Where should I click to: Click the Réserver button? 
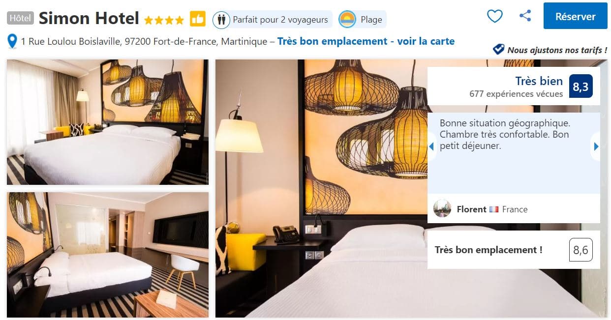[575, 16]
